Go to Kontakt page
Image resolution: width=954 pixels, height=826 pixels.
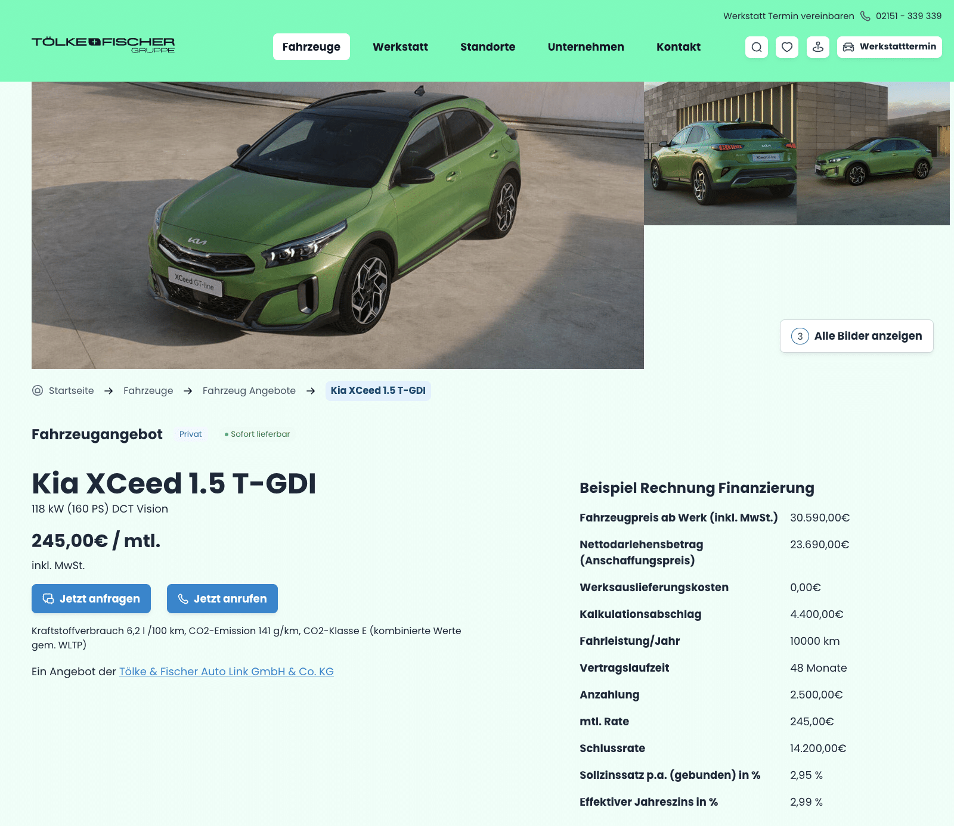point(679,47)
